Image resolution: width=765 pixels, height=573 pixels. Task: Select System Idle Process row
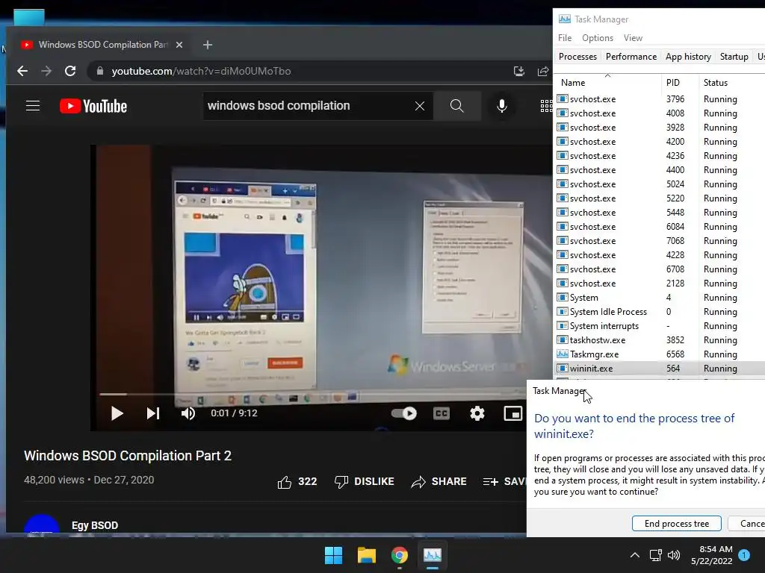[660, 311]
